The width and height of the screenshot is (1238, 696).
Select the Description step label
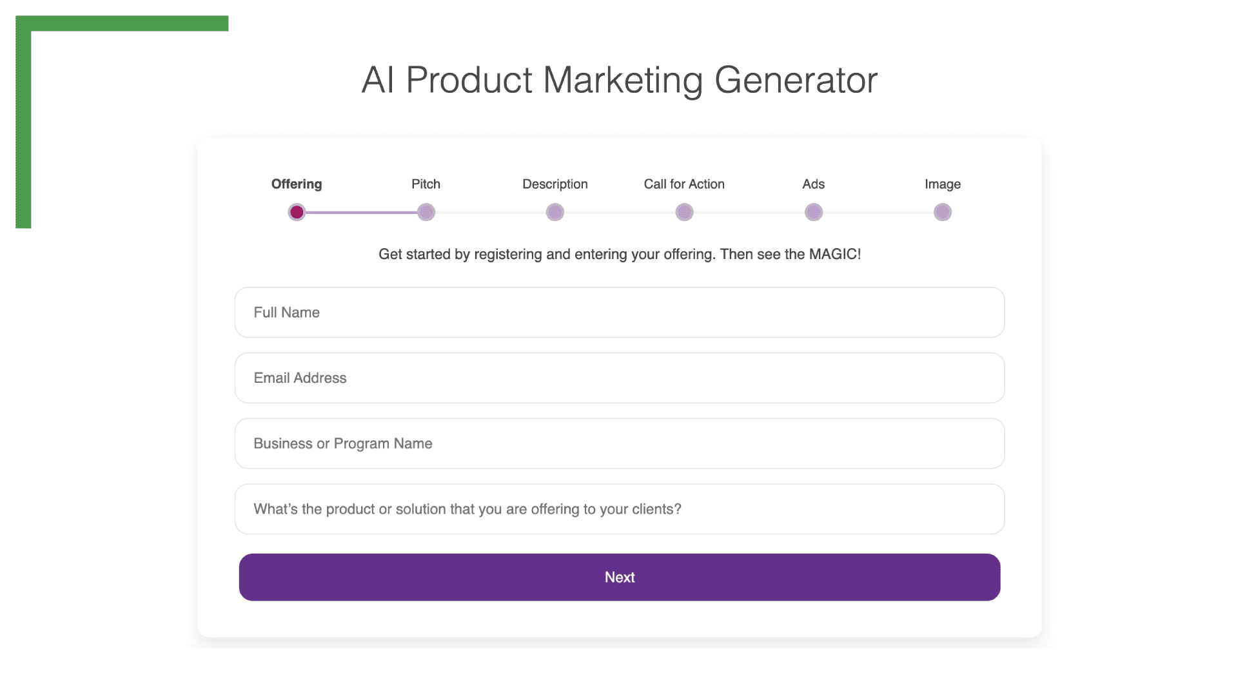click(x=555, y=184)
